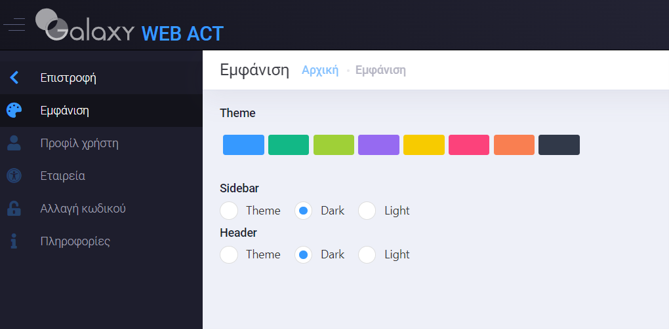Viewport: 669px width, 329px height.
Task: Open Αλλαγή κωδικού menu item
Action: pos(101,209)
